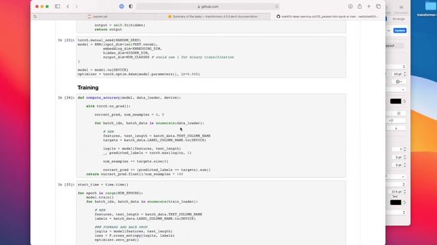The height and width of the screenshot is (245, 437).
Task: Reload the page with the refresh icon
Action: 277,7
